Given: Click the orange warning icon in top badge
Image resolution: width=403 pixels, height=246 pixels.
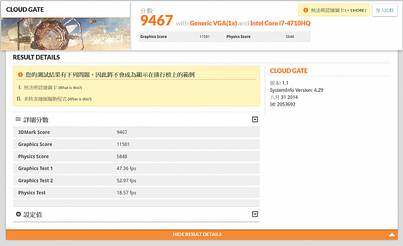Looking at the screenshot, I should coord(306,10).
